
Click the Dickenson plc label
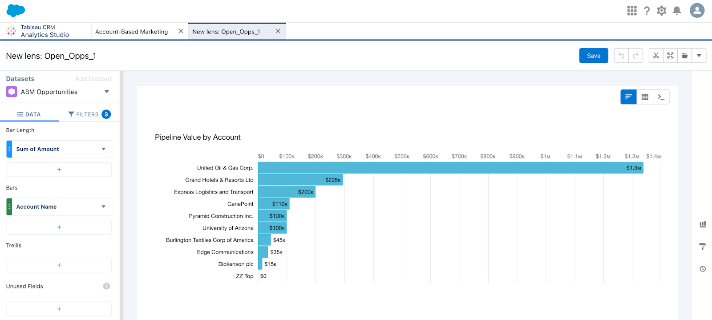pos(236,264)
